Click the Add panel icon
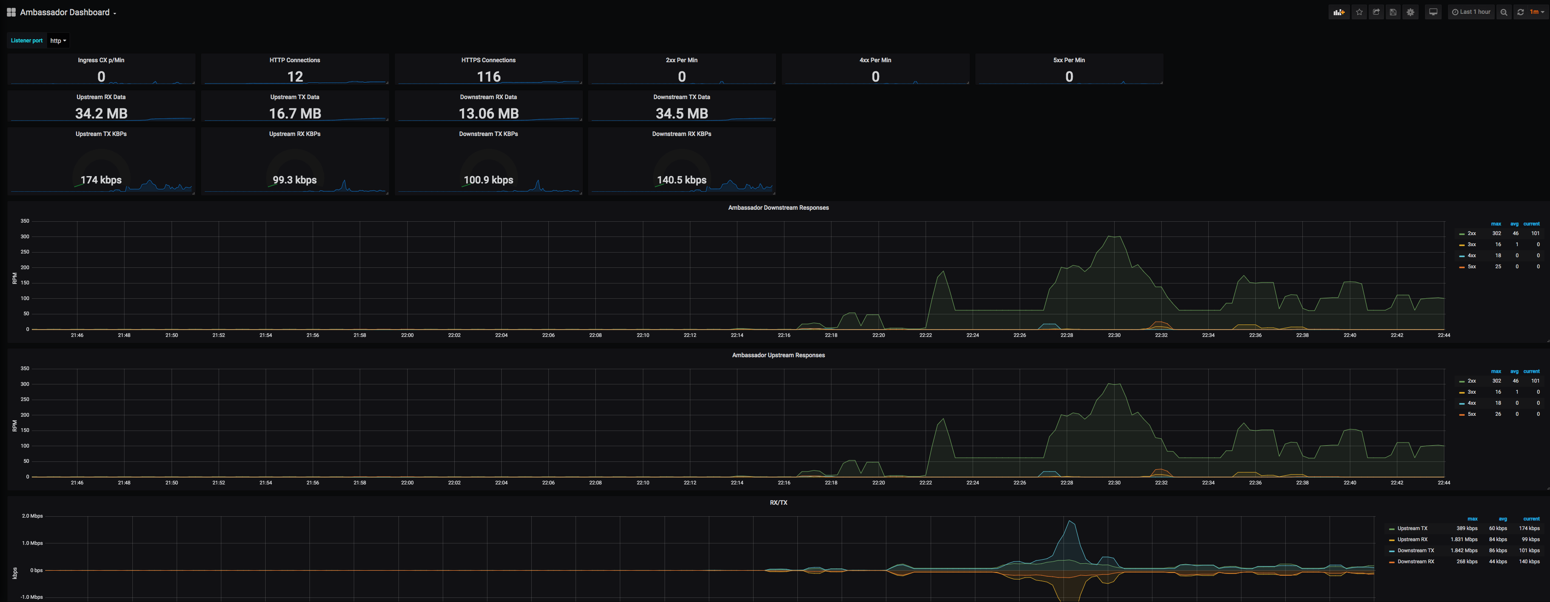 click(1339, 12)
